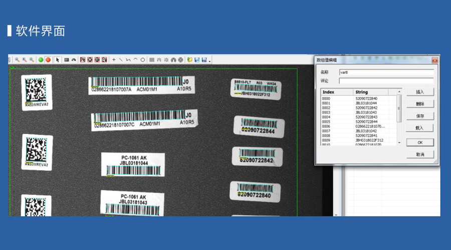Close the 数组值编辑 dialog
Viewport: 451px width, 250px height.
(x=434, y=60)
